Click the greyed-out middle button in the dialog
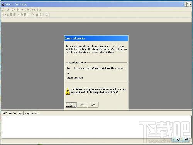This screenshot has height=145, width=193. [82, 105]
